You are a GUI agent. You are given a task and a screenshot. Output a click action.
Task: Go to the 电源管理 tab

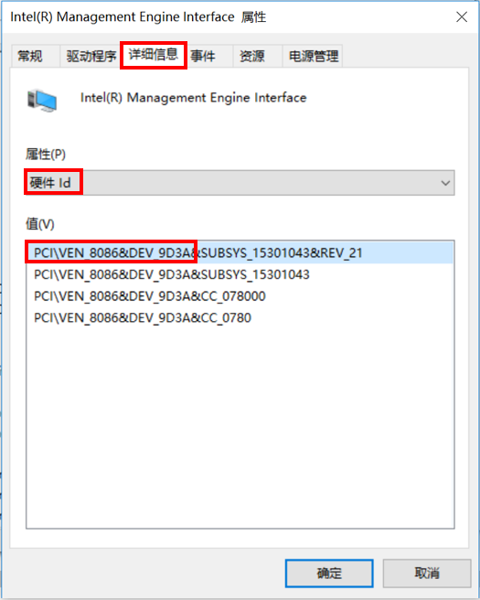click(x=314, y=57)
